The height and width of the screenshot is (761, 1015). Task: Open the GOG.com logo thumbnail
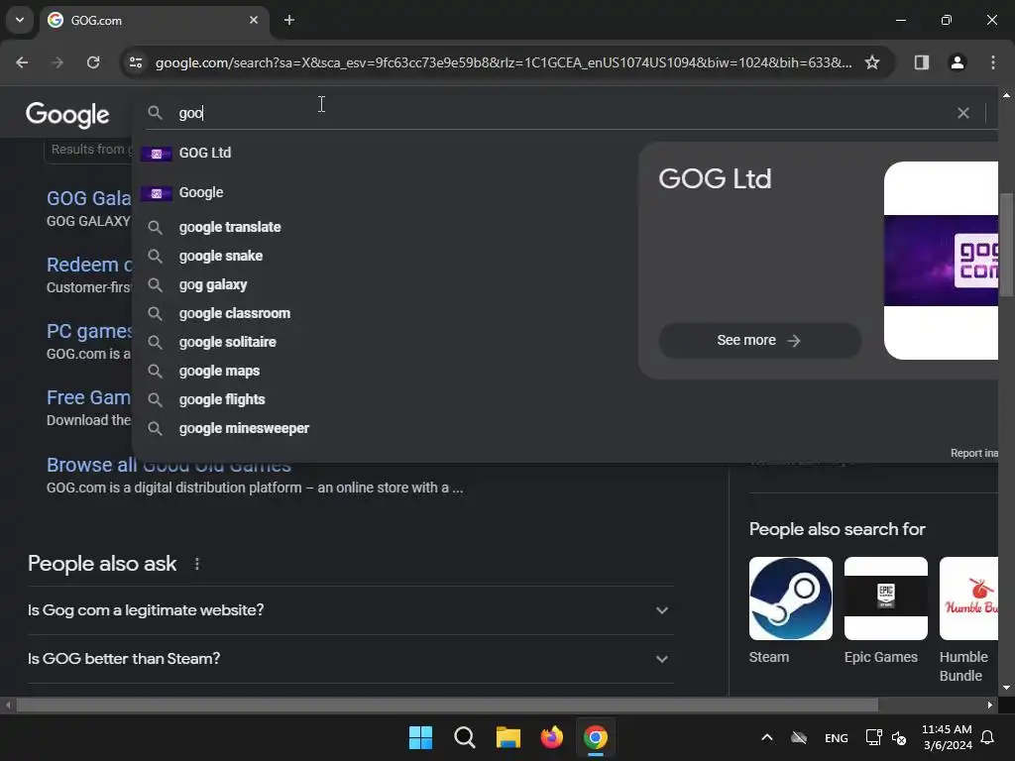pos(942,261)
